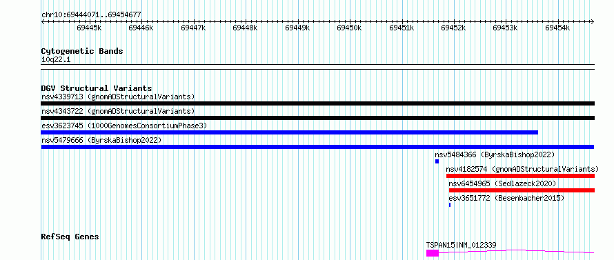Open the nsv4339713 (gnomADStructuralVariants) label
The image size is (614, 260).
coord(118,97)
